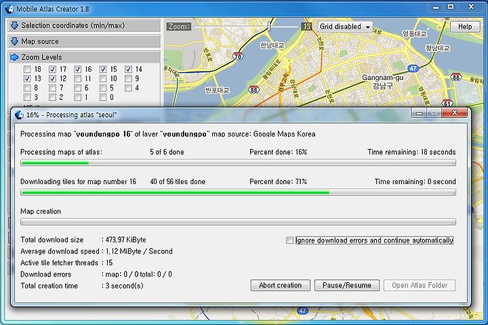488x325 pixels.
Task: Expand the Map source panel arrow
Action: (x=14, y=41)
